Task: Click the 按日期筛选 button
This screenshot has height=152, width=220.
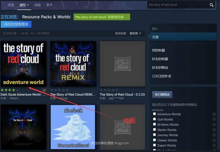Action: tap(162, 95)
